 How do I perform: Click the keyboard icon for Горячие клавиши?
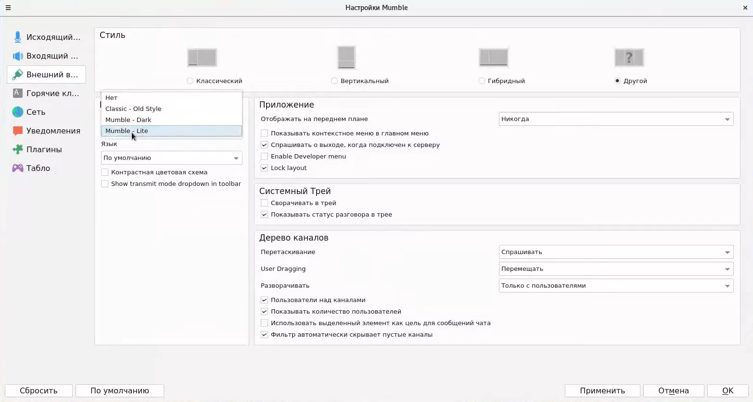pos(18,93)
